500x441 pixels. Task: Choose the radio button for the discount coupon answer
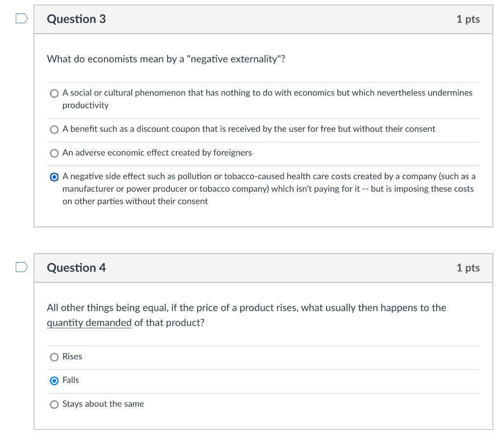click(55, 129)
